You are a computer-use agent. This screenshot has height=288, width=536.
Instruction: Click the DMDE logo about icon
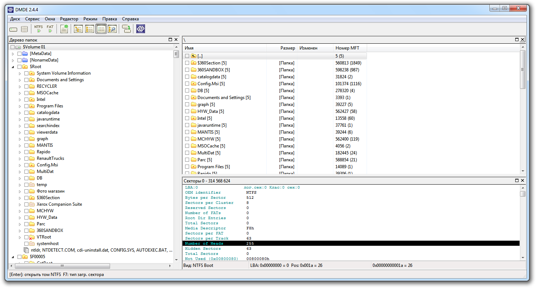click(x=141, y=29)
